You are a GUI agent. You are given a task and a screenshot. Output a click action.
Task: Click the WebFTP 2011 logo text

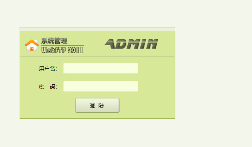coord(62,50)
